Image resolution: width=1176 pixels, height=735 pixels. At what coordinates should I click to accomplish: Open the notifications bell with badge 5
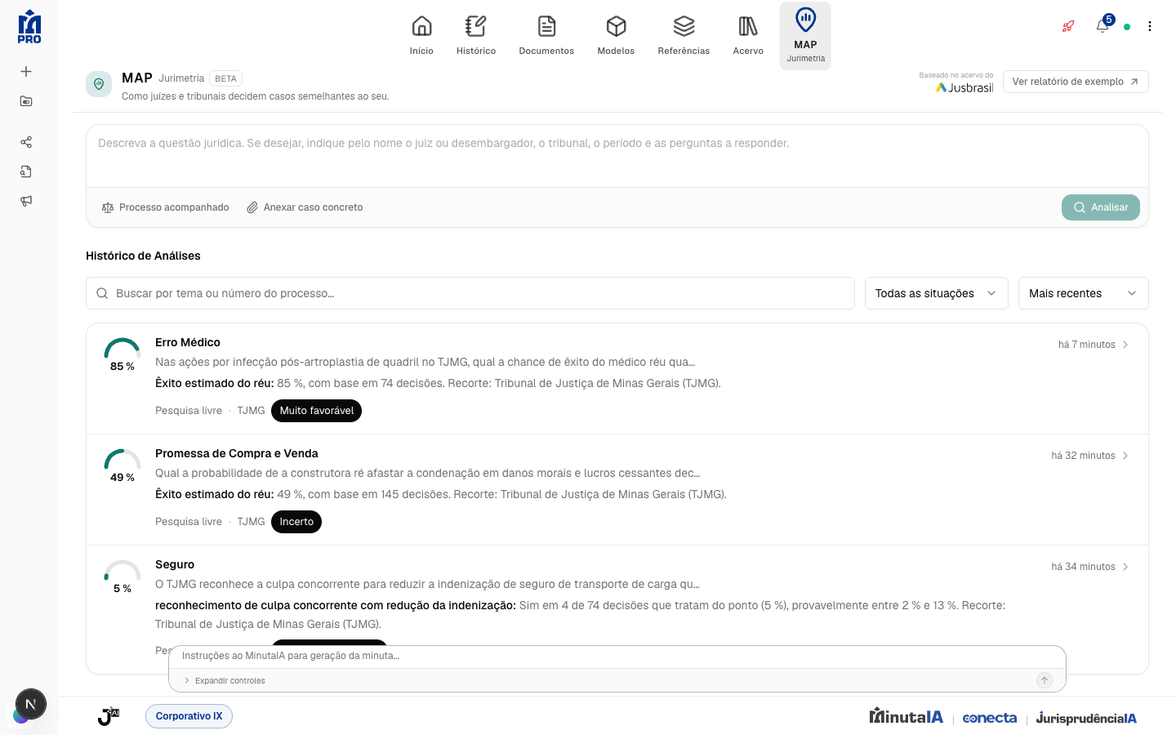(1102, 25)
